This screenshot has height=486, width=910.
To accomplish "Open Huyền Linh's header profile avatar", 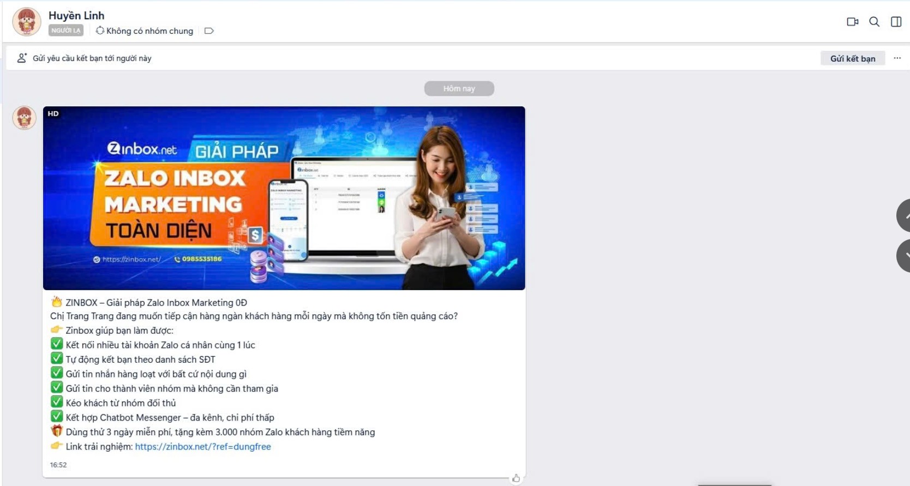I will coord(26,22).
